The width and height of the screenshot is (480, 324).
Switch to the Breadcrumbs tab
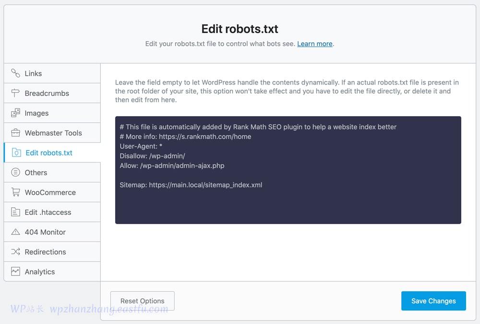pos(52,93)
